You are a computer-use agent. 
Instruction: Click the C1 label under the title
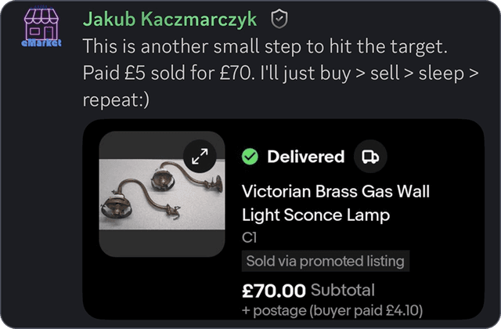[x=250, y=237]
